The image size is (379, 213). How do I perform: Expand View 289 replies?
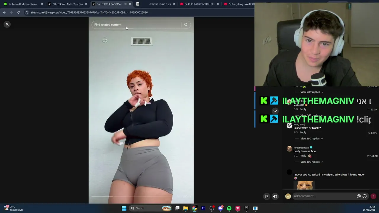tap(311, 92)
